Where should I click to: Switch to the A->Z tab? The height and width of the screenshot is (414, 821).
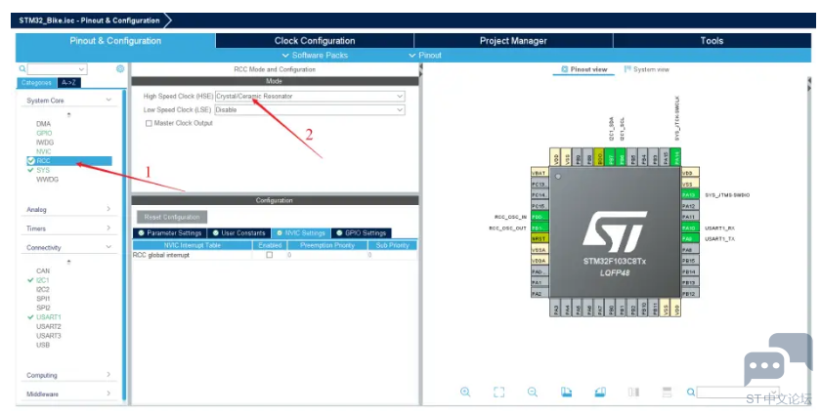[x=69, y=83]
